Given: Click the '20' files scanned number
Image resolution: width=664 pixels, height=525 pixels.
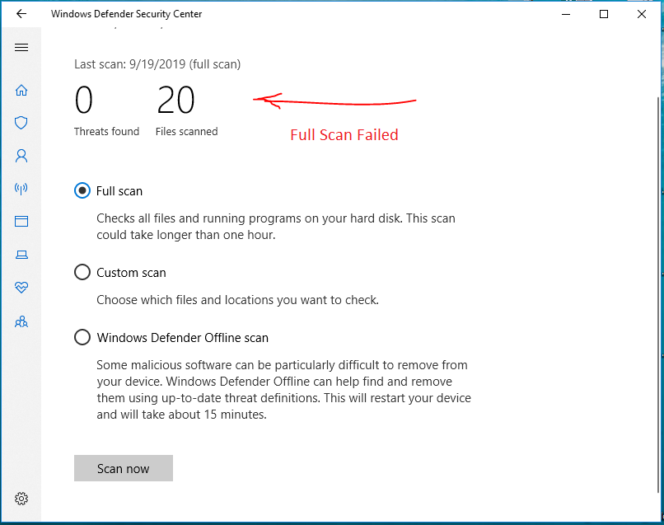Looking at the screenshot, I should 175,101.
